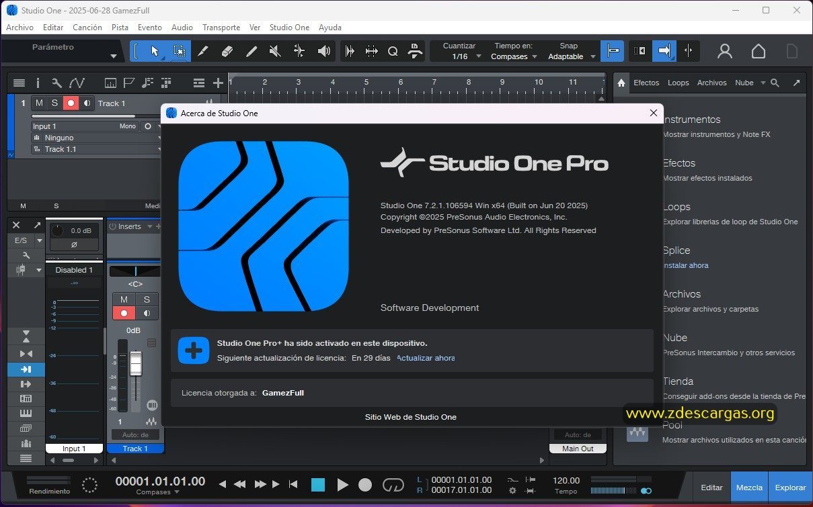Select the Listen (speaker) tool

[323, 51]
